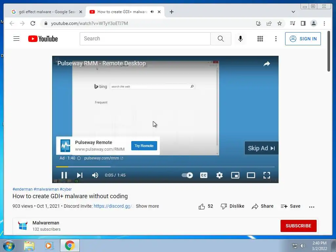Viewport: 336px width, 252px height.
Task: View site info lock icon
Action: click(x=46, y=23)
